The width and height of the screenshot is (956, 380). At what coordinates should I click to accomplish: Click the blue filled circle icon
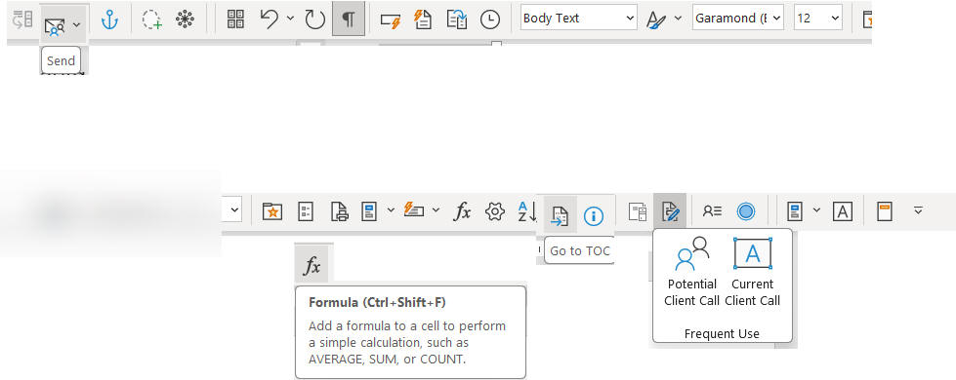tap(746, 211)
